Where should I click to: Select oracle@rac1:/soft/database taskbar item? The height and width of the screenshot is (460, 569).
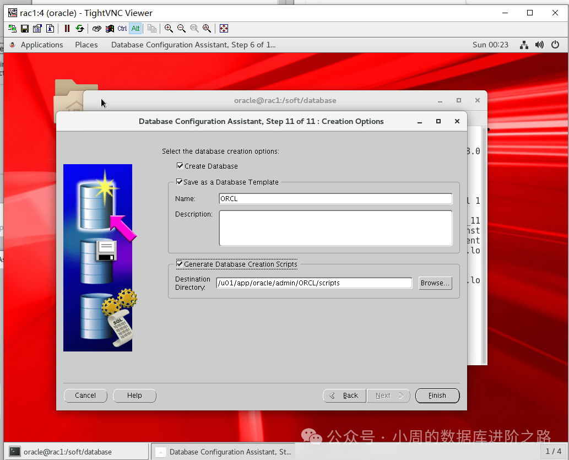(x=77, y=452)
